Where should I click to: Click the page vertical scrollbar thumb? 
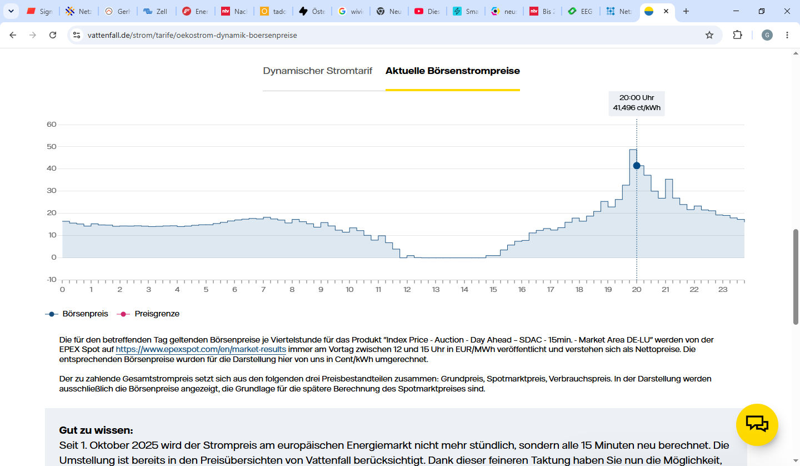796,276
